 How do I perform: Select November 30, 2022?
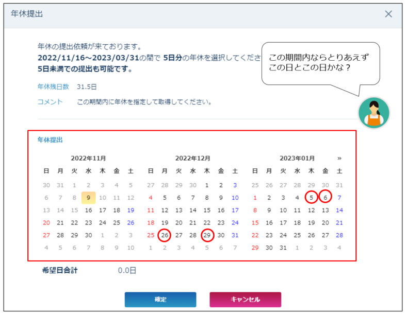89,235
